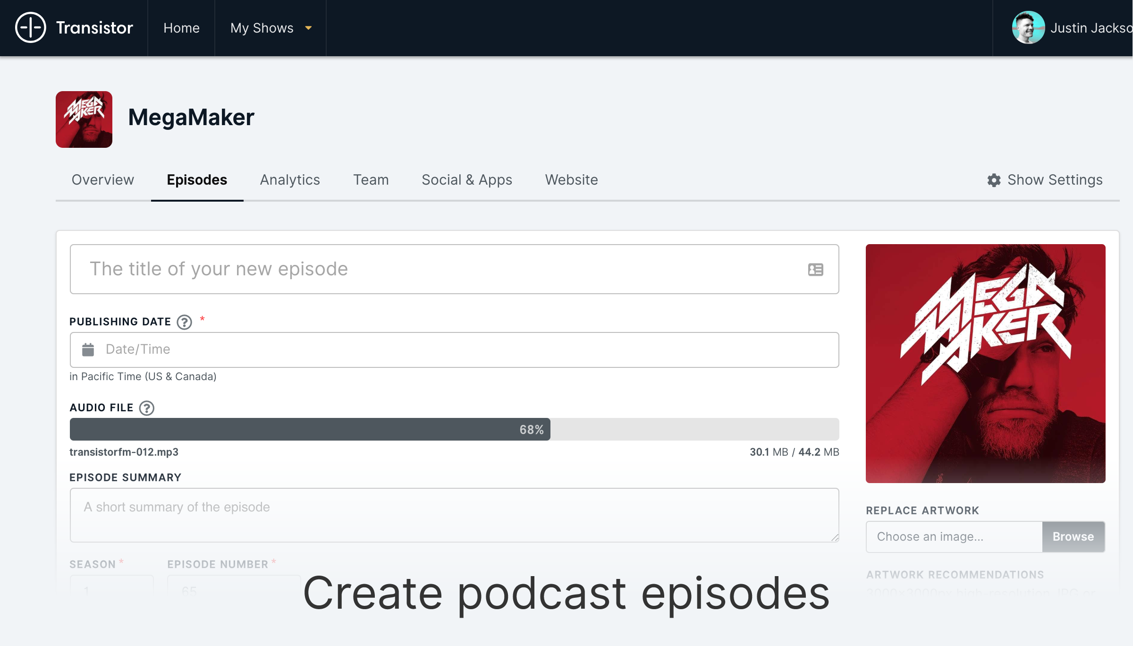Open the Overview tab

(102, 180)
